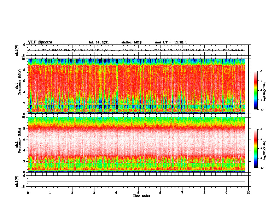Click time axis tick label '5'
This screenshot has height=216, width=280.
pos(138,193)
